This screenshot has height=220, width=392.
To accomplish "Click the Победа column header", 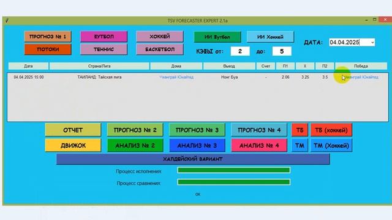I will point(361,66).
